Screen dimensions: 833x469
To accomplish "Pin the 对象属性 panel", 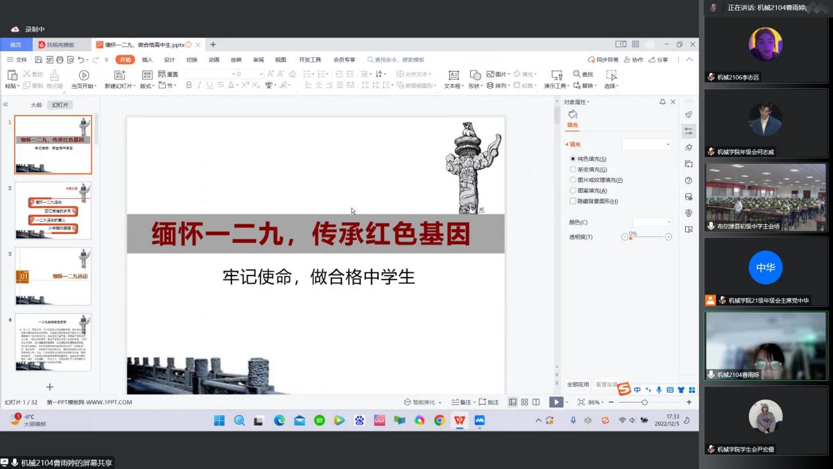I will tap(662, 102).
